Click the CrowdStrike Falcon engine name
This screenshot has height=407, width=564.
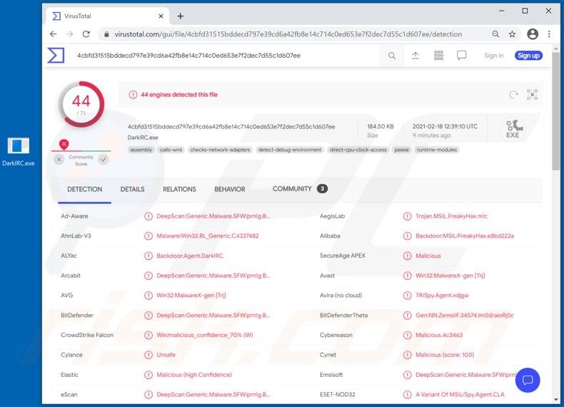pos(87,335)
